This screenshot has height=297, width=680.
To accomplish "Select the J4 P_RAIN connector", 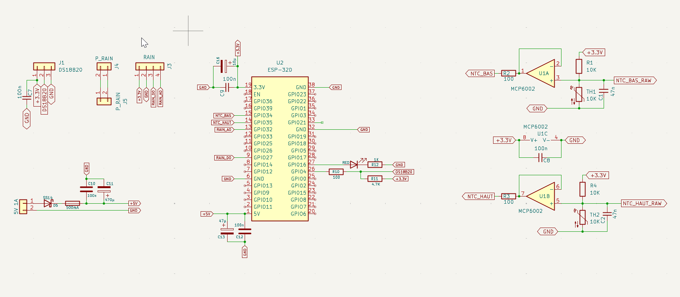I will point(104,66).
